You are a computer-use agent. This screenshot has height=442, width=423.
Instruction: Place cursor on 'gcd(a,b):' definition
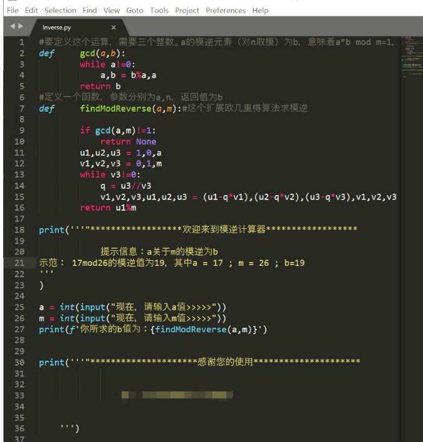click(x=103, y=53)
